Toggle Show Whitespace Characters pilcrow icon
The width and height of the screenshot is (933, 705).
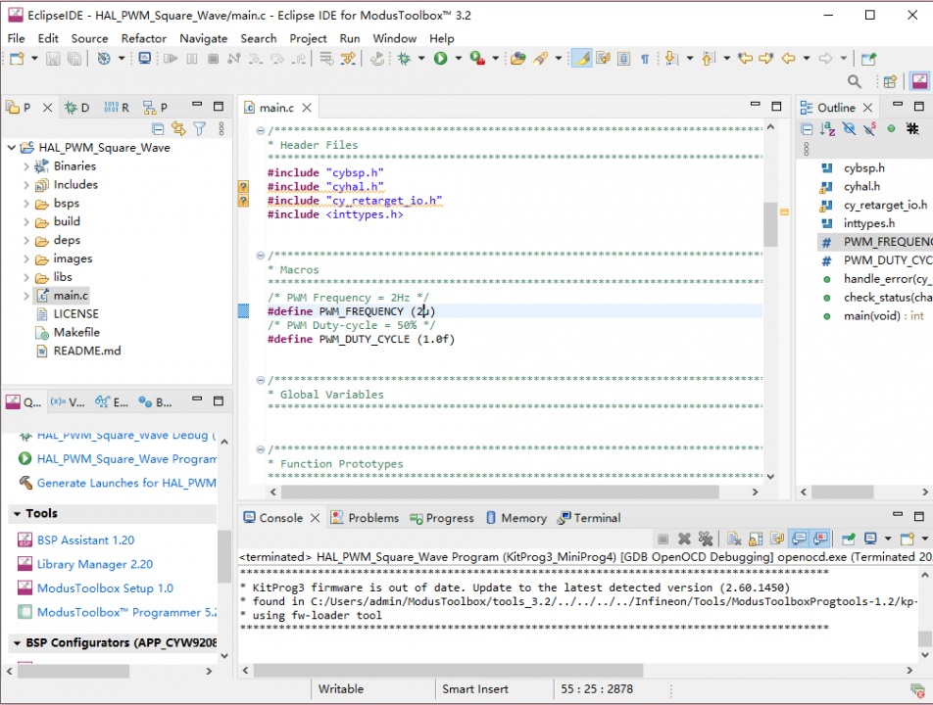point(645,58)
